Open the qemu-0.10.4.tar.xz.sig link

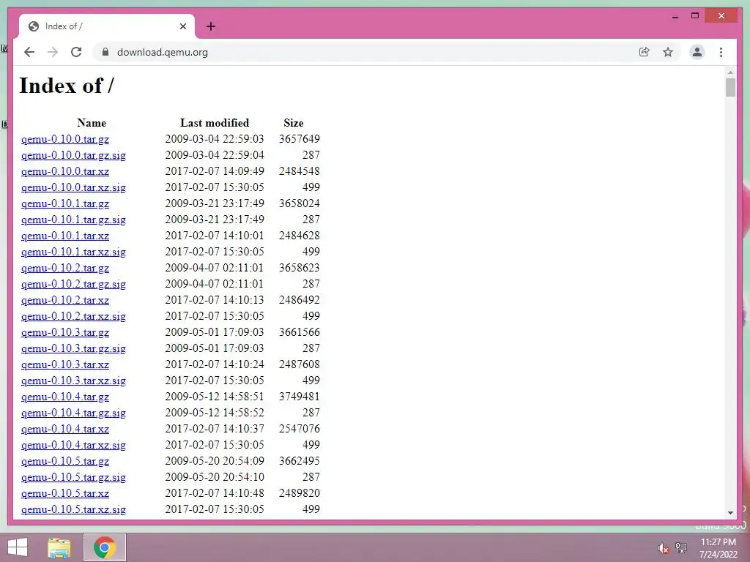click(73, 445)
